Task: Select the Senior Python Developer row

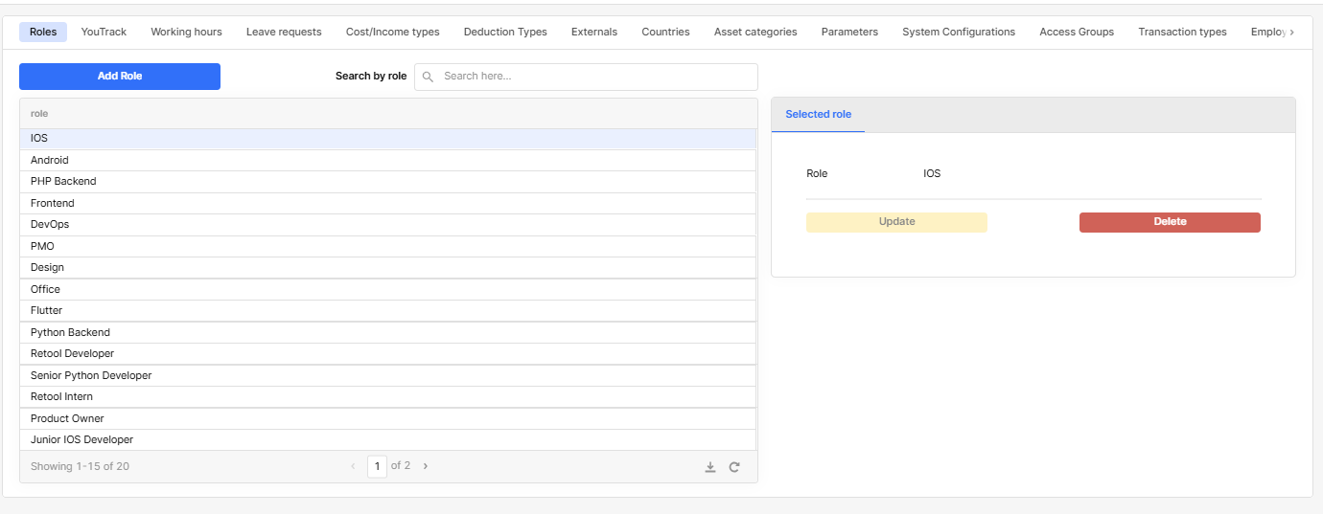Action: 91,375
